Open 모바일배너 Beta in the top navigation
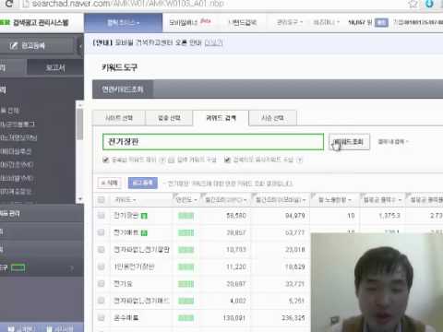 coord(190,22)
